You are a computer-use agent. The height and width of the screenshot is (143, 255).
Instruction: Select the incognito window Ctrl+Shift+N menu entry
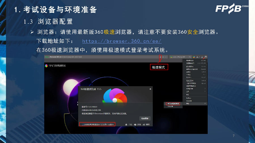[195, 63]
